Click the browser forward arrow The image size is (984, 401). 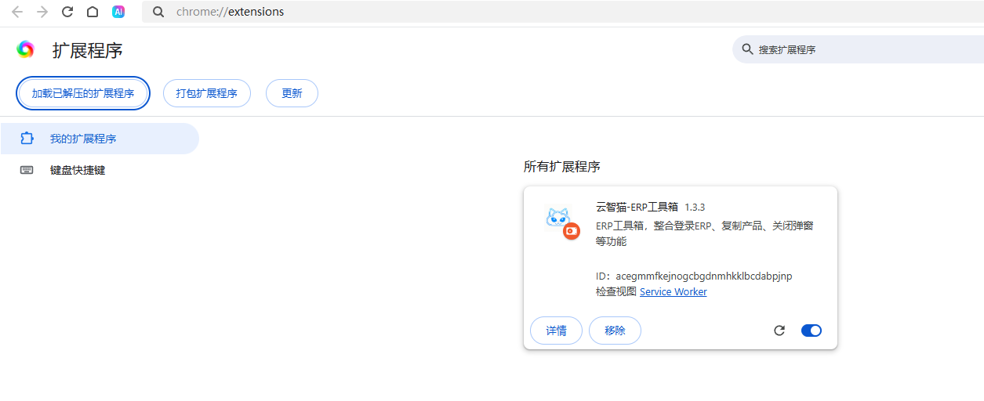click(42, 12)
